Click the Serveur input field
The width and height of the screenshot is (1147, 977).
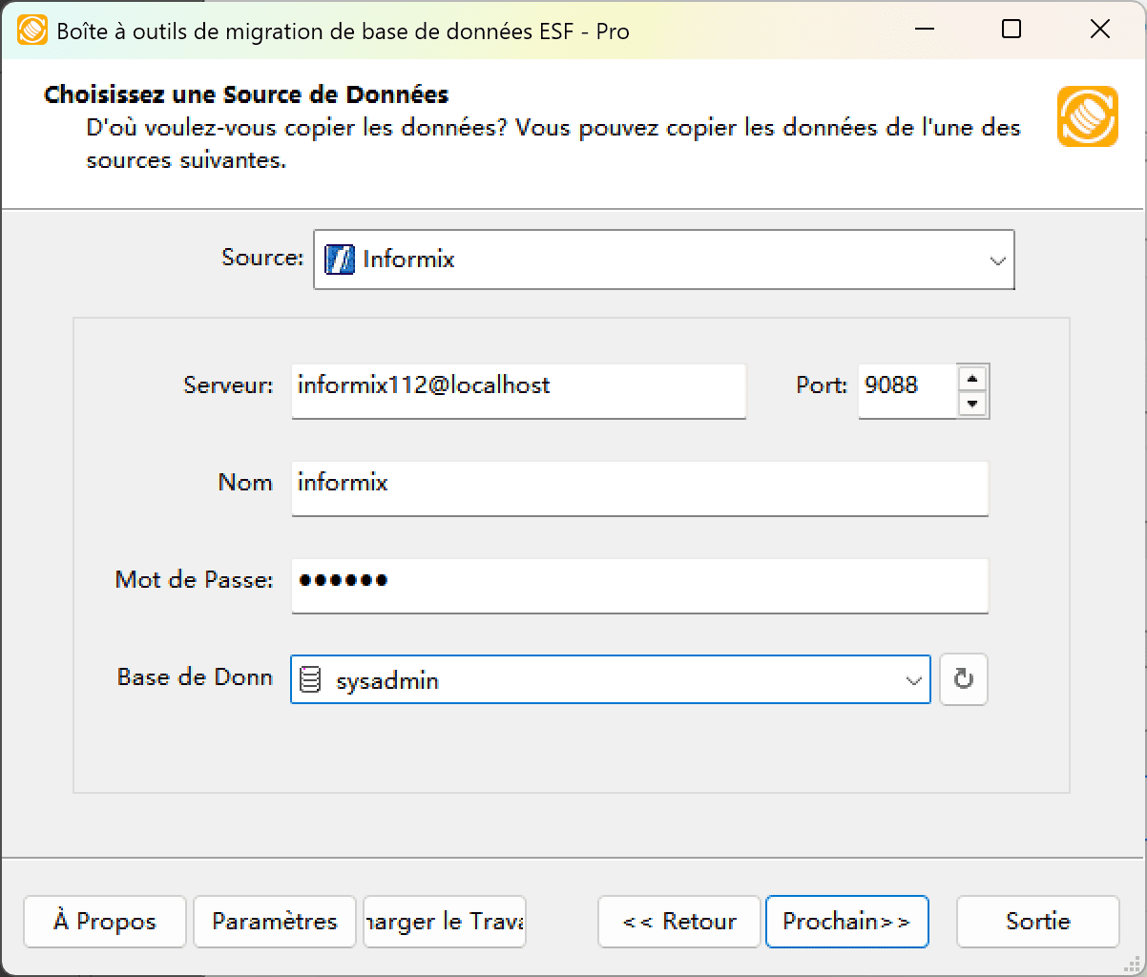click(519, 390)
